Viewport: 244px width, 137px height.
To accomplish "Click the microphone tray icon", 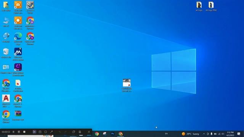I will [x=212, y=134].
